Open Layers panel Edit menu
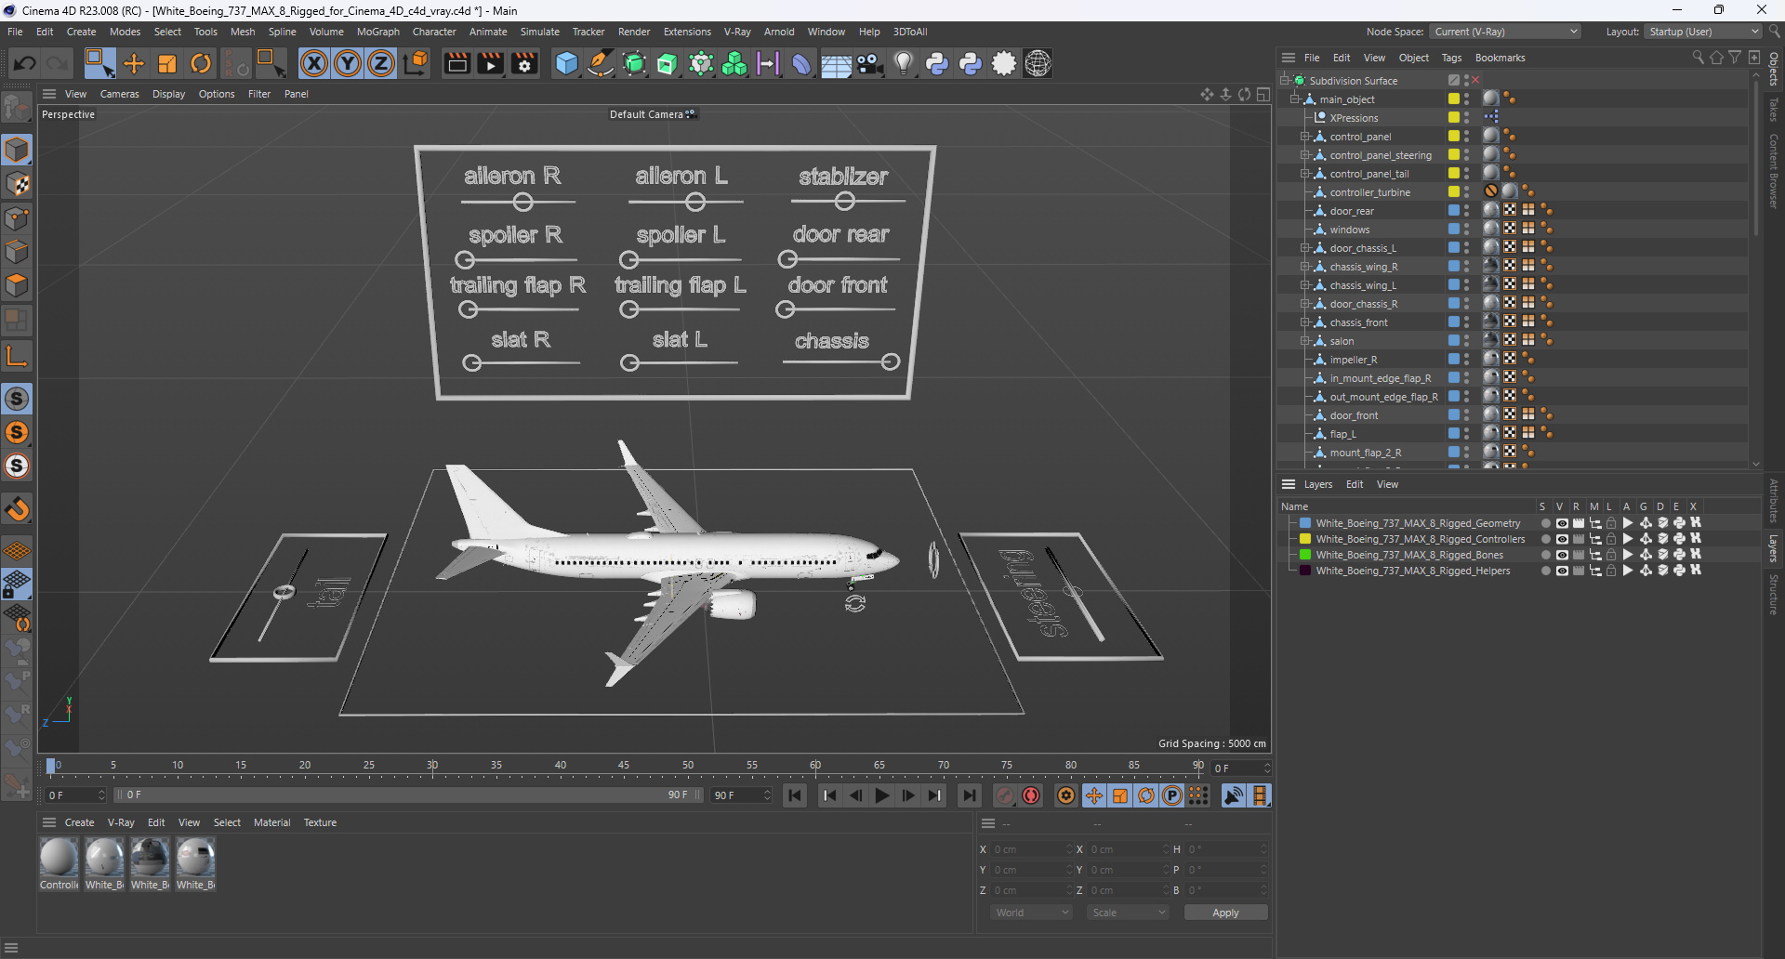Screen dimensions: 1785x959 pyautogui.click(x=1355, y=484)
